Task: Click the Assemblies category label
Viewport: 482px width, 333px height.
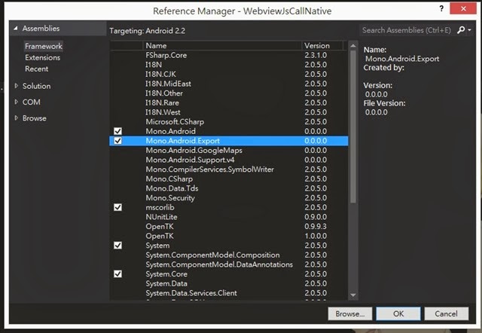Action: tap(41, 29)
